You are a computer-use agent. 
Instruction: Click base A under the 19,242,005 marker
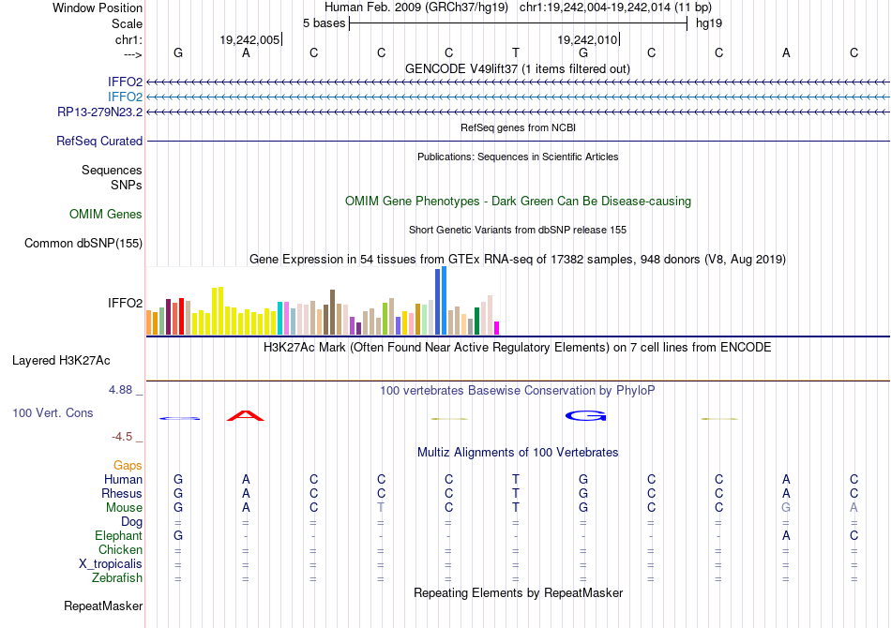pos(246,52)
